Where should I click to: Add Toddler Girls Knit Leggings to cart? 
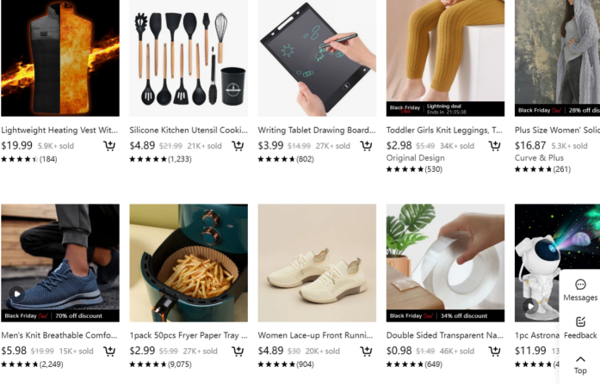pos(494,145)
